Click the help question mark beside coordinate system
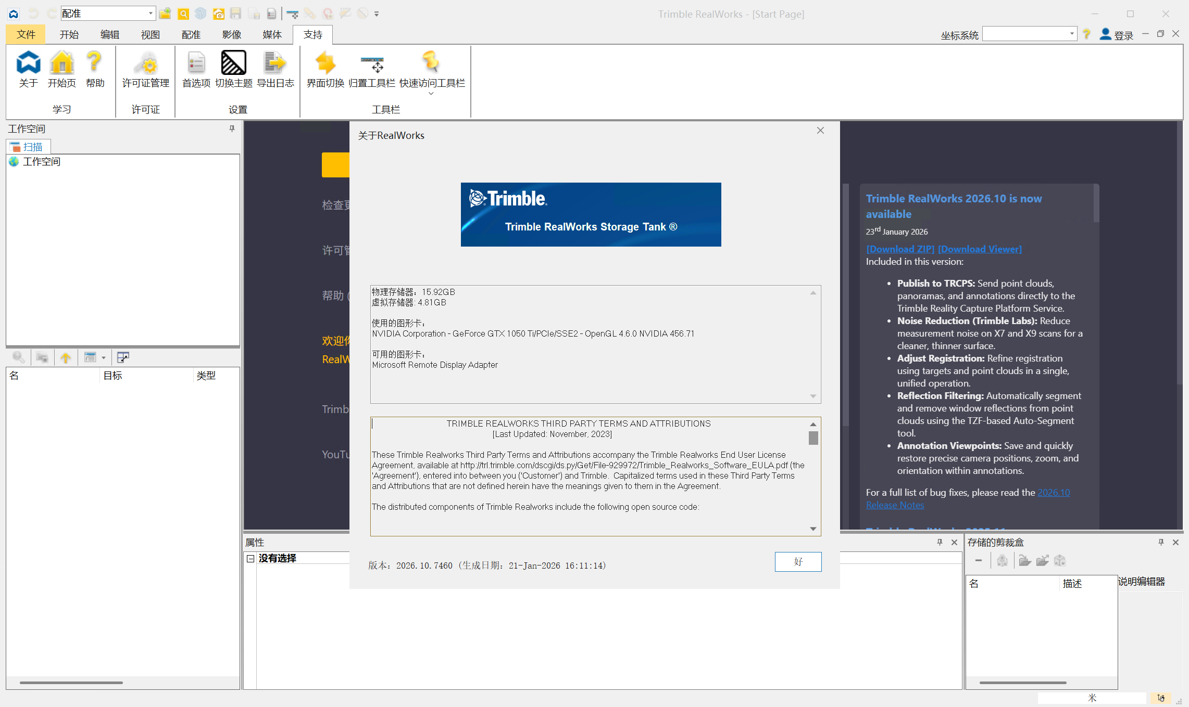This screenshot has height=707, width=1189. coord(1086,34)
